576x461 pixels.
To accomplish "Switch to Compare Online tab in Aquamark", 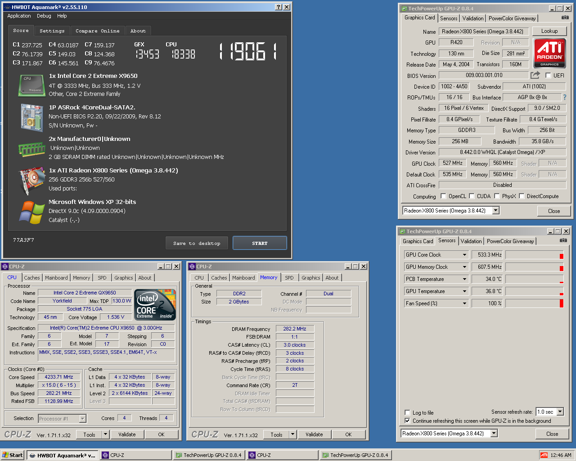I will [98, 31].
